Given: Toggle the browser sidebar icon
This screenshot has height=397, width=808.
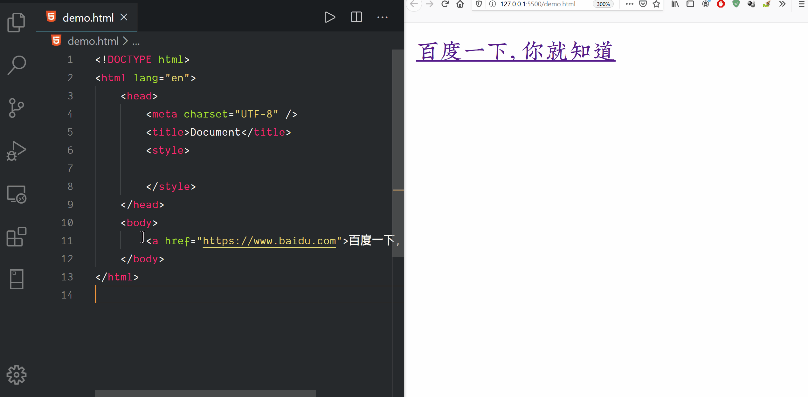Looking at the screenshot, I should [690, 4].
